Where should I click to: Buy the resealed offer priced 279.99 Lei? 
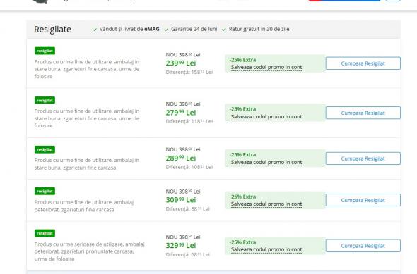coord(363,113)
